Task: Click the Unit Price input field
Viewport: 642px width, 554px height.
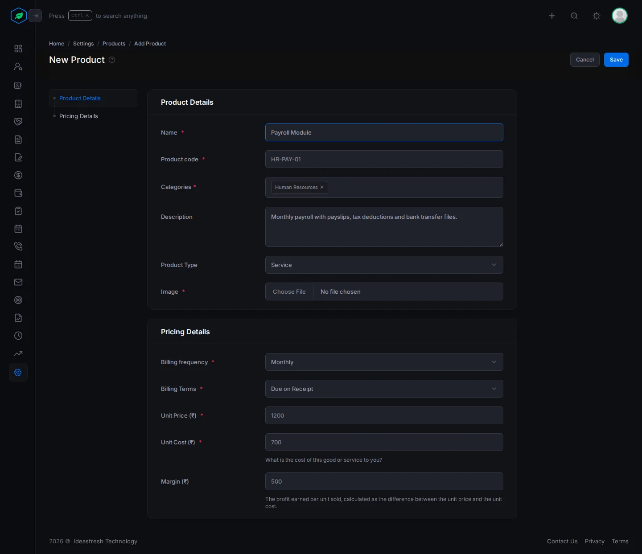Action: point(384,415)
